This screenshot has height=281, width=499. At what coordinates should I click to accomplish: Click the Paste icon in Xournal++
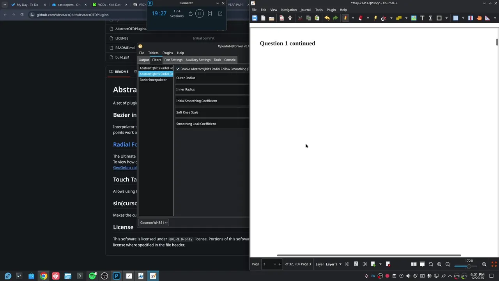(x=317, y=18)
